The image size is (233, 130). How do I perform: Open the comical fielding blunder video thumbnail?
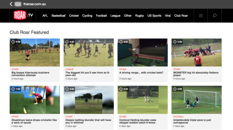(x=142, y=100)
